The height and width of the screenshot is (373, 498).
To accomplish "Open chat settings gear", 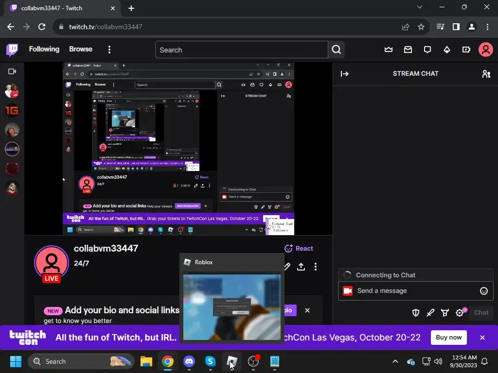I will click(460, 313).
